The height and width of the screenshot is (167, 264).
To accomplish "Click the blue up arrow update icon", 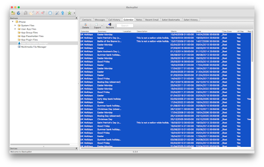I will 63,13.
